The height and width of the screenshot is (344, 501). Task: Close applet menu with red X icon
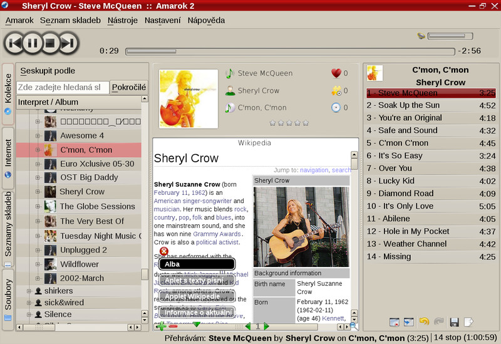164,251
